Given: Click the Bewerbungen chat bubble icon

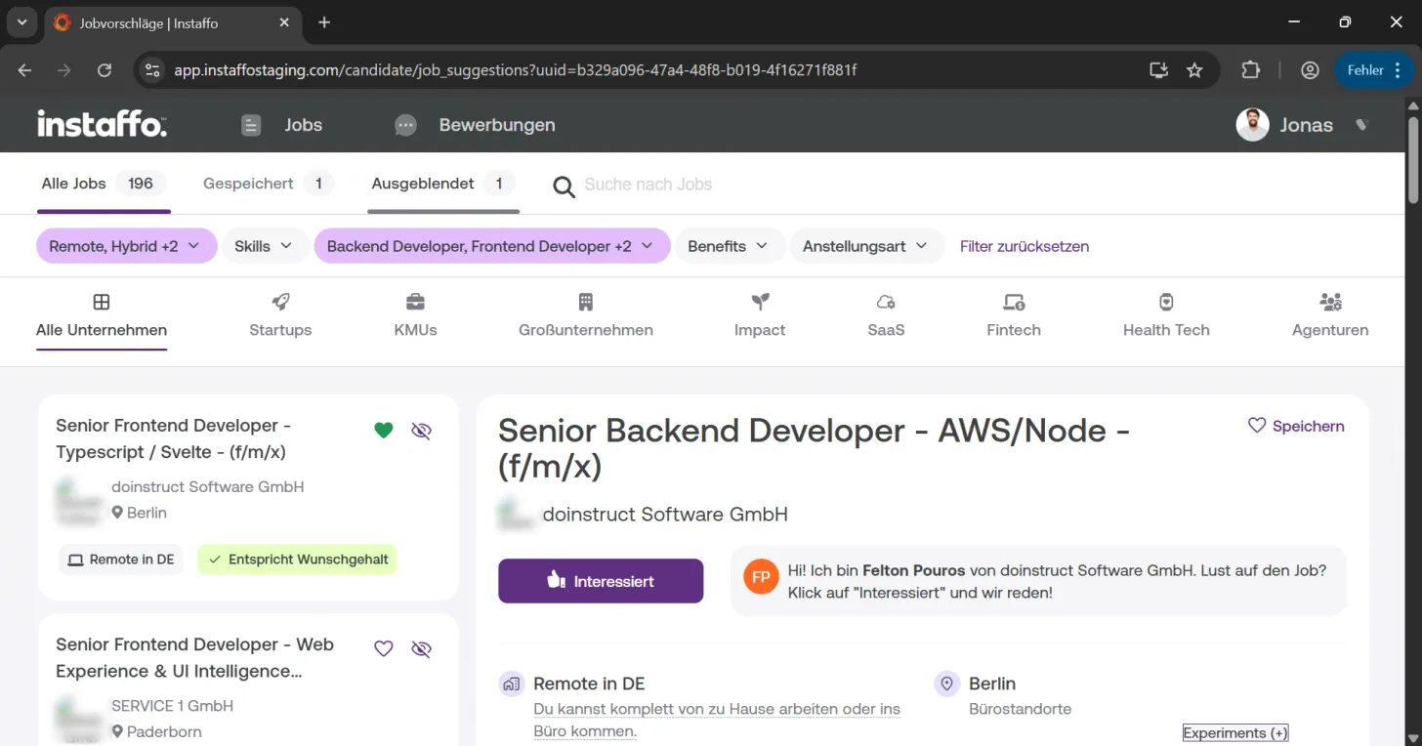Looking at the screenshot, I should 405,125.
